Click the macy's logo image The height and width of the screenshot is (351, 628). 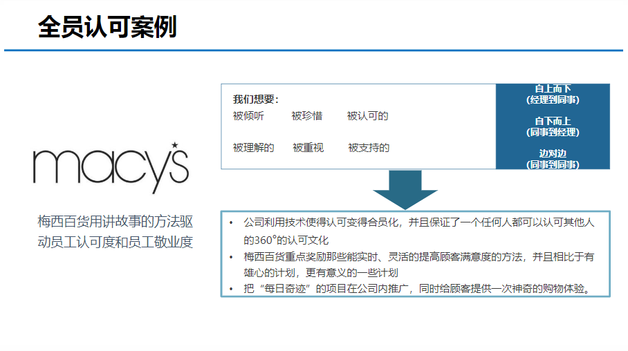point(111,168)
